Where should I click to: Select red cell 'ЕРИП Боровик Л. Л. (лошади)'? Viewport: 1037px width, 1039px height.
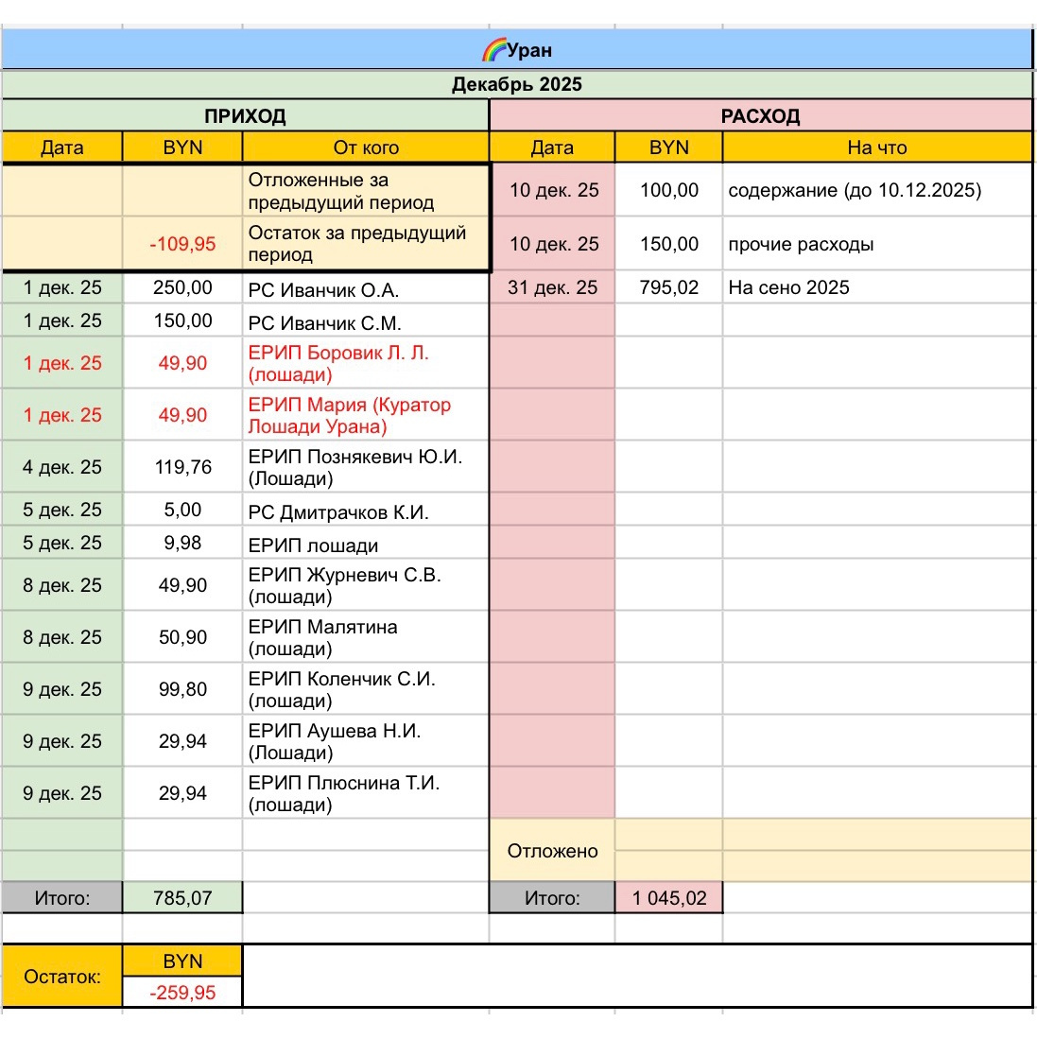point(366,363)
